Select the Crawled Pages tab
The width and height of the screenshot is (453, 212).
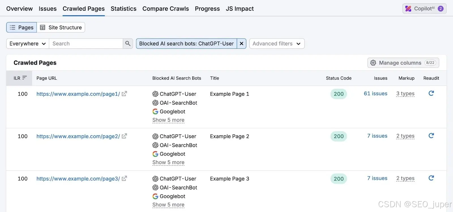click(x=84, y=9)
